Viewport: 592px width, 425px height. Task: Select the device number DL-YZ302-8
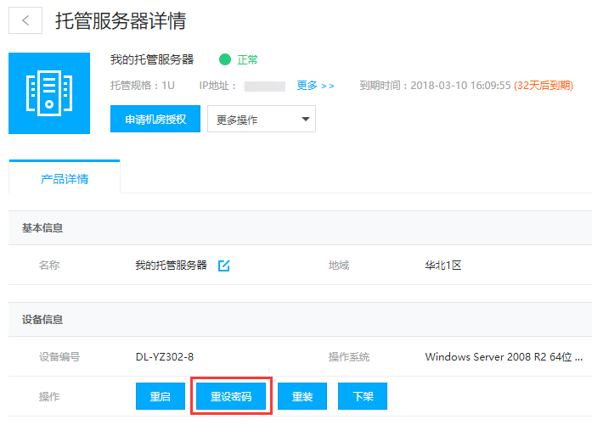(x=170, y=357)
